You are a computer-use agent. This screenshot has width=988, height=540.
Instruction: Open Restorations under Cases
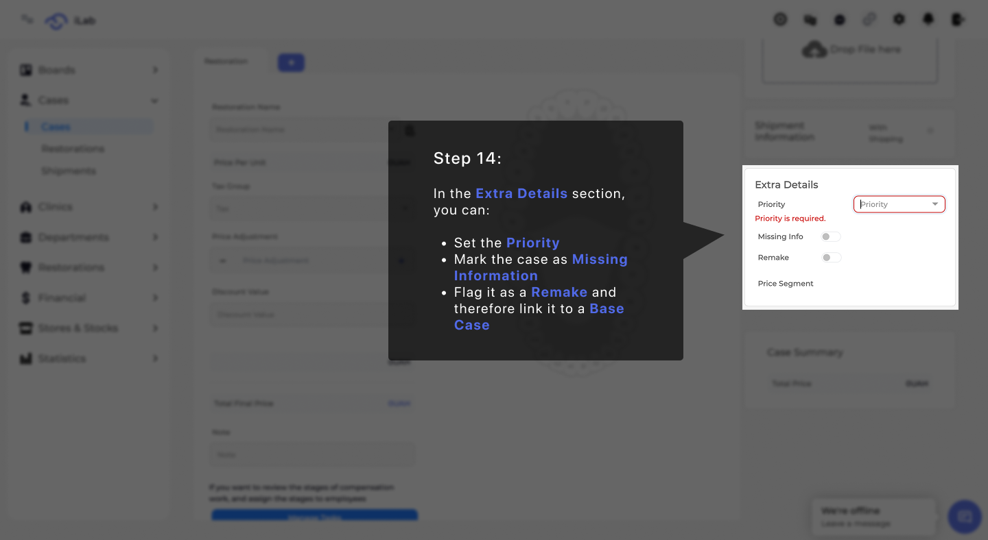[x=73, y=149]
